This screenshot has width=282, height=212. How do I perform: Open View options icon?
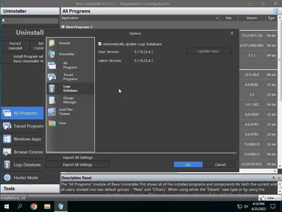coord(52,123)
